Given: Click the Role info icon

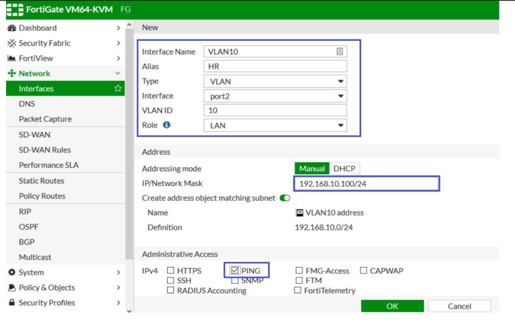Looking at the screenshot, I should click(167, 125).
